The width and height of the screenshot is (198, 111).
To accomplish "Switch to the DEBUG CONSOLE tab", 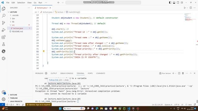I will click(x=67, y=73).
